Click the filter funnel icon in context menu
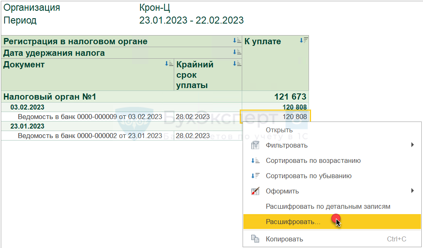 coord(255,145)
